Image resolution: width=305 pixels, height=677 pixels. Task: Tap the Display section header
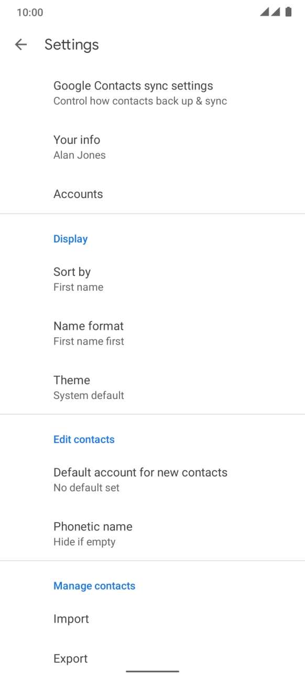pos(70,239)
